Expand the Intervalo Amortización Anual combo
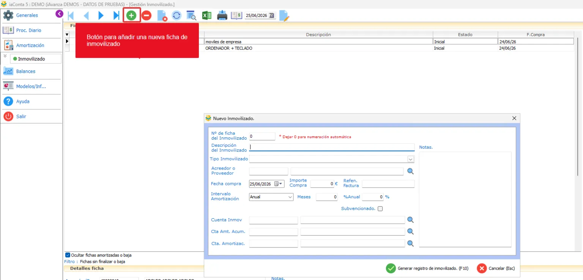Image resolution: width=583 pixels, height=280 pixels. [x=290, y=197]
